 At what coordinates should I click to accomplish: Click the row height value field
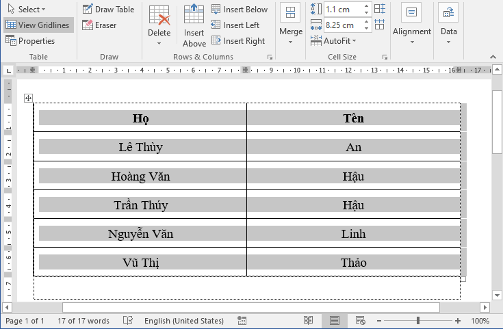coord(344,10)
